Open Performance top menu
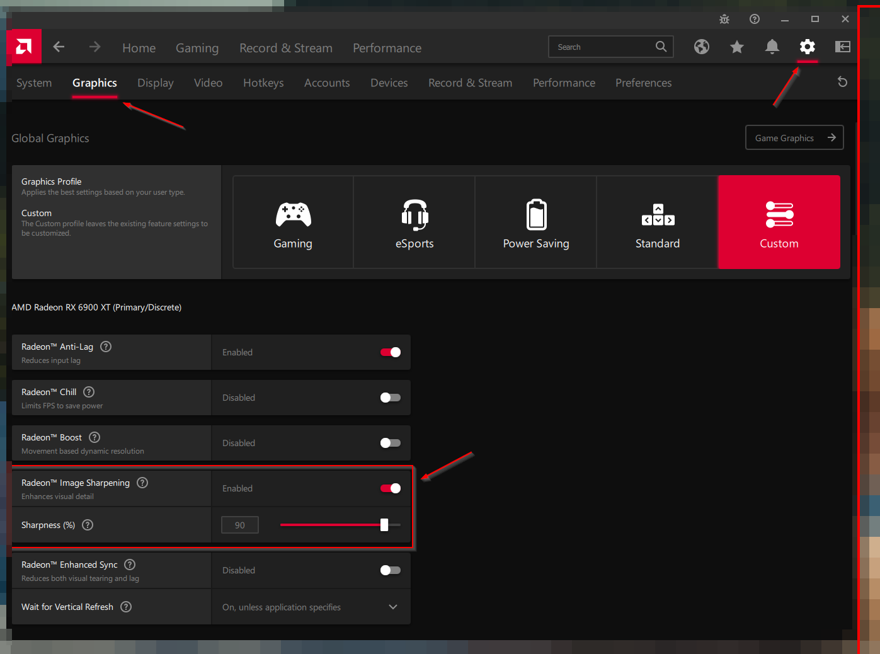880x654 pixels. 387,48
